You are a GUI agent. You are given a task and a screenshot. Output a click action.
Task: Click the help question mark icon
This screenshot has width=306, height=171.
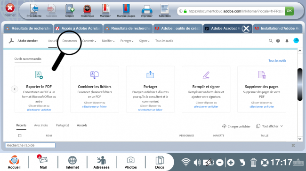pyautogui.click(x=278, y=41)
